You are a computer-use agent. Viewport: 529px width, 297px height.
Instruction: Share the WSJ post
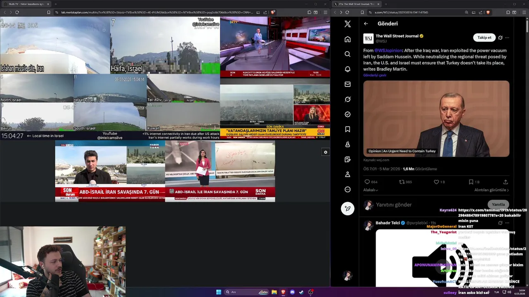[x=505, y=182]
